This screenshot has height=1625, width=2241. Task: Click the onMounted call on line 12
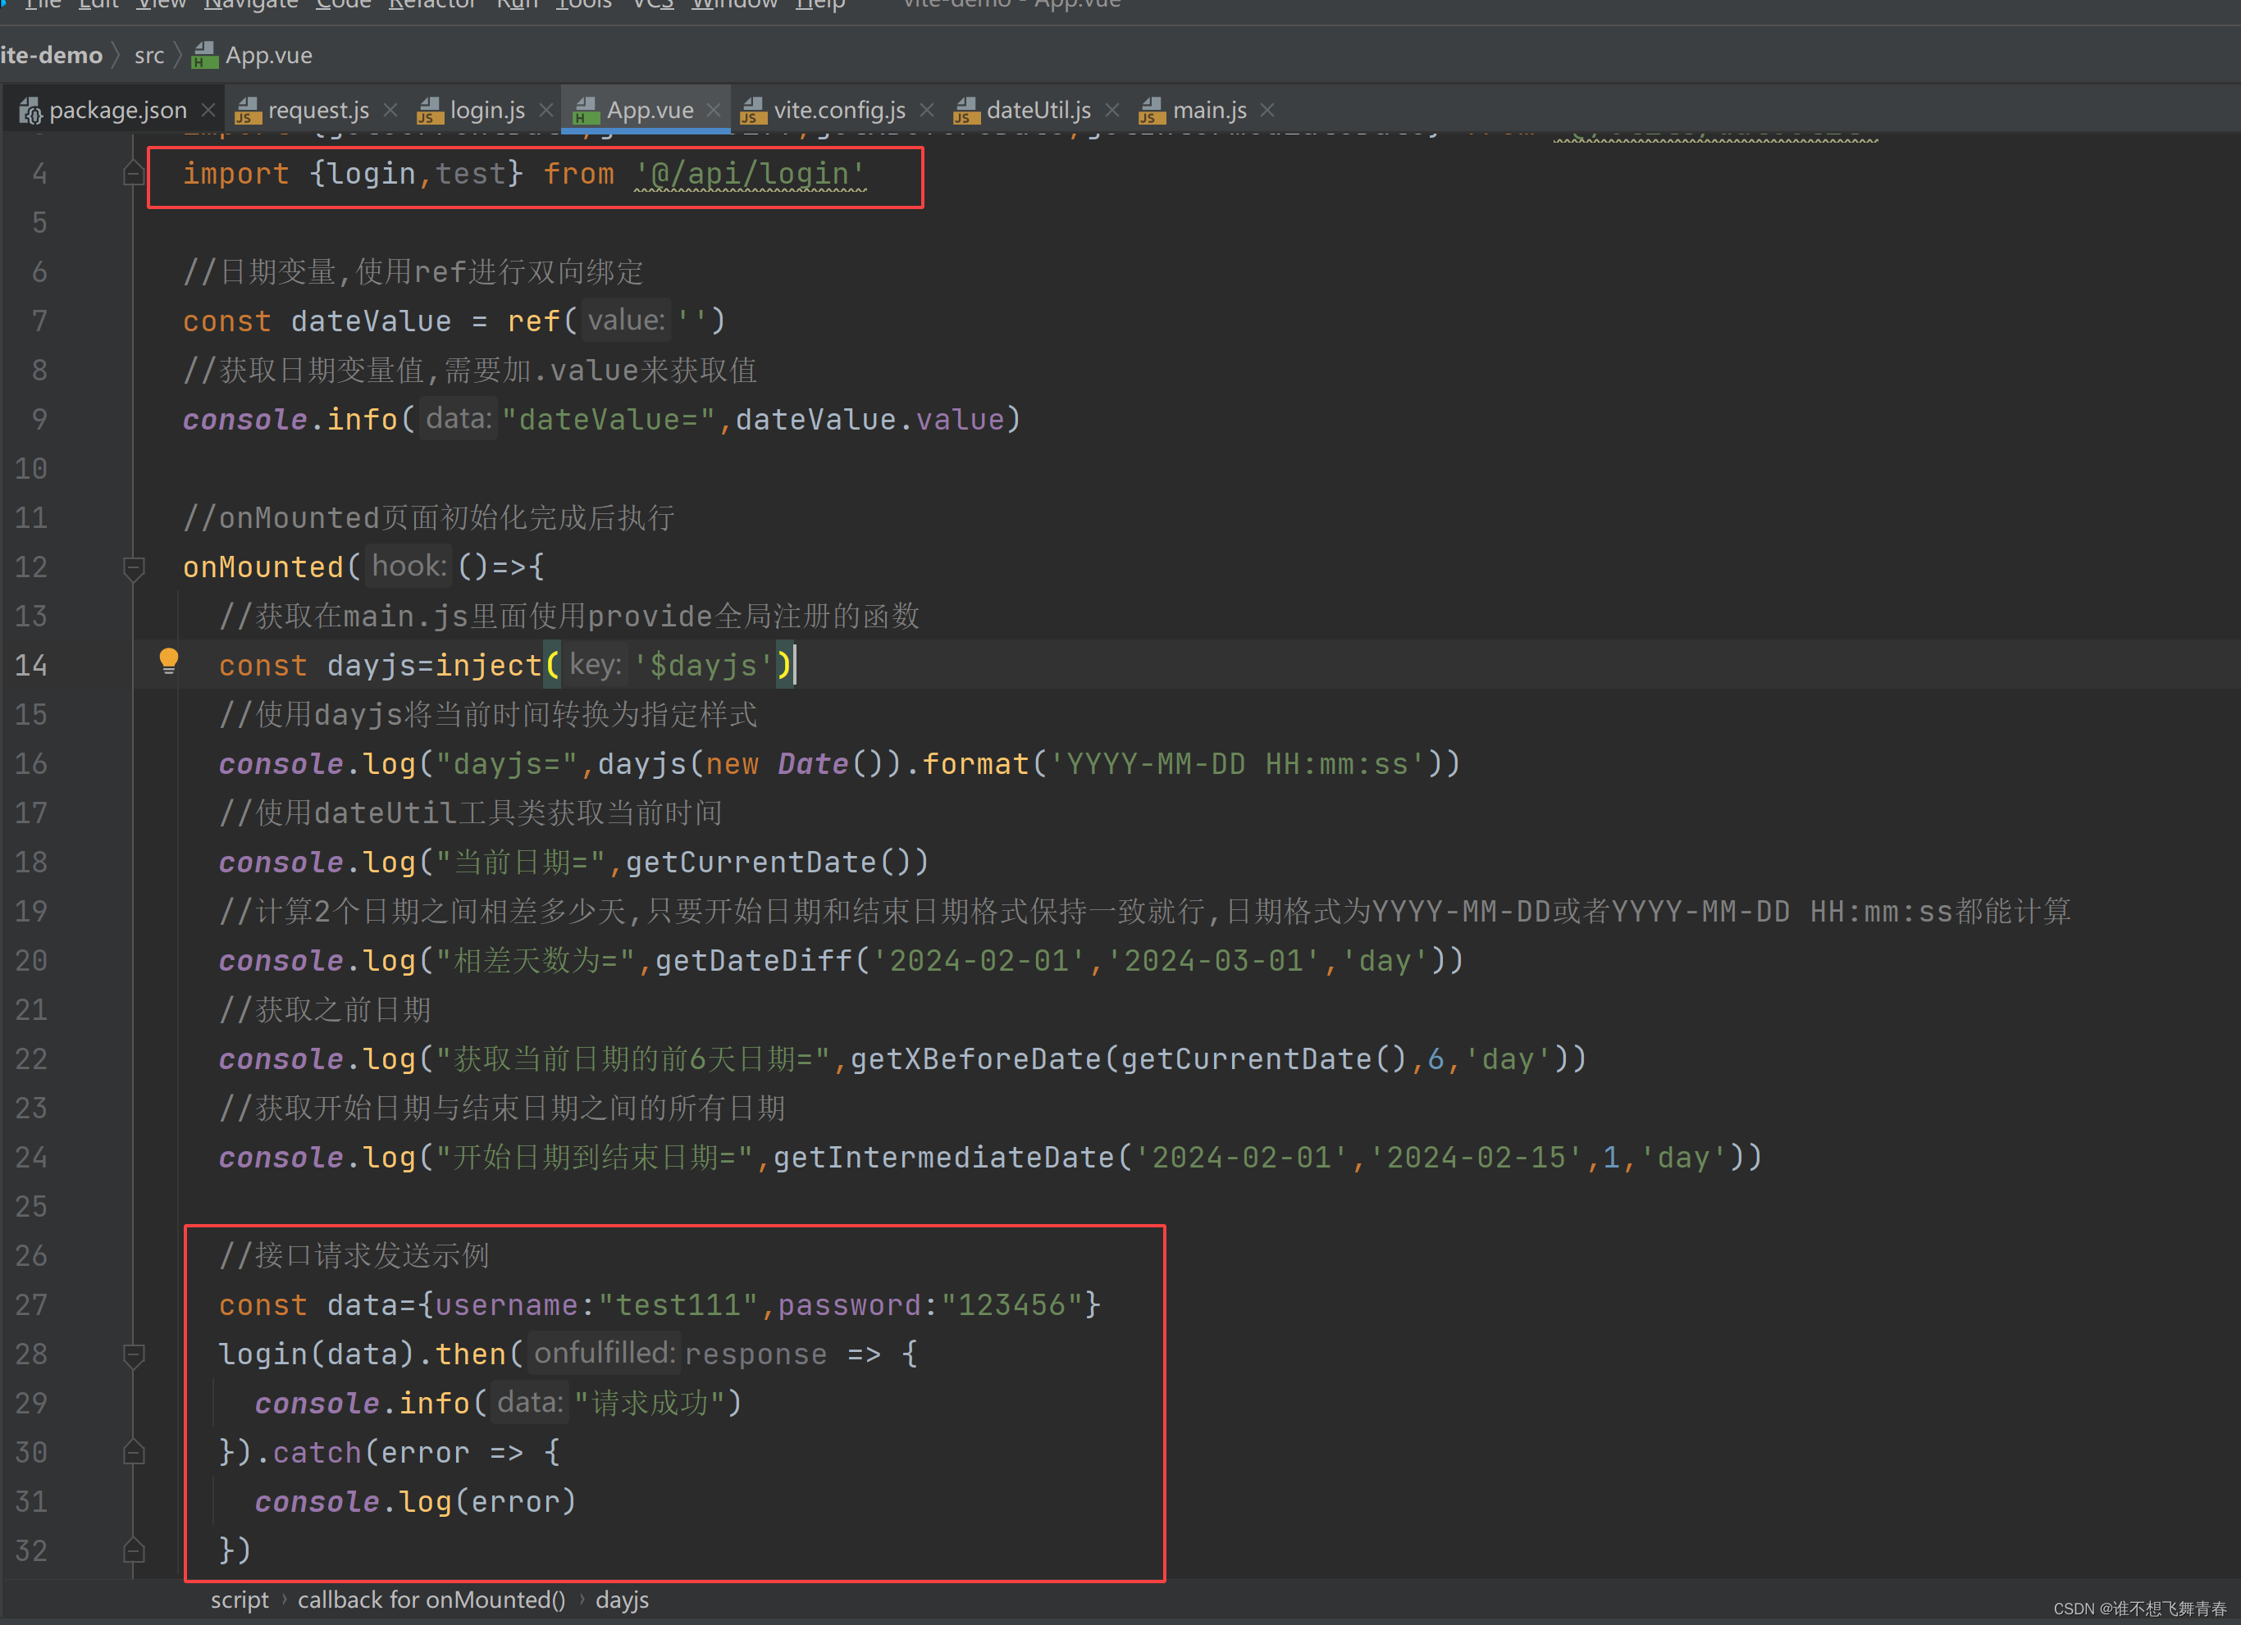[x=262, y=567]
